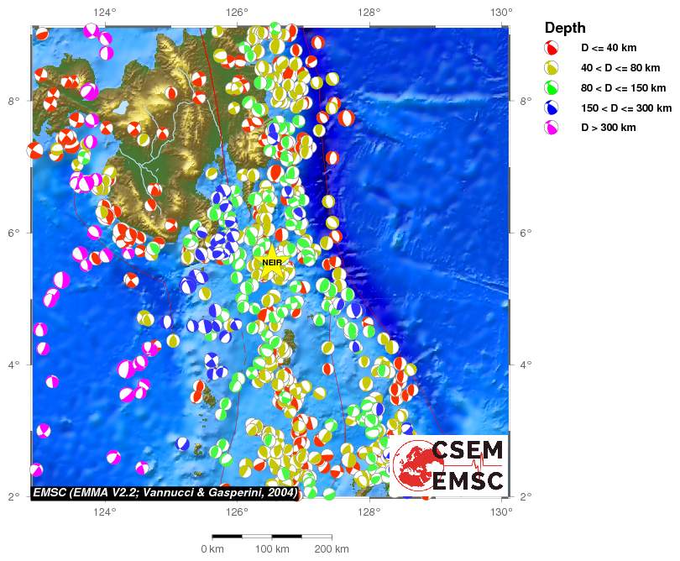The image size is (680, 561).
Task: Click the map scale bar
Action: tap(271, 536)
